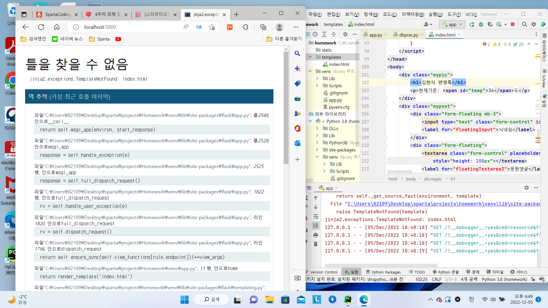Open PyCharm from Windows taskbar
The image size is (548, 308).
[x=348, y=299]
